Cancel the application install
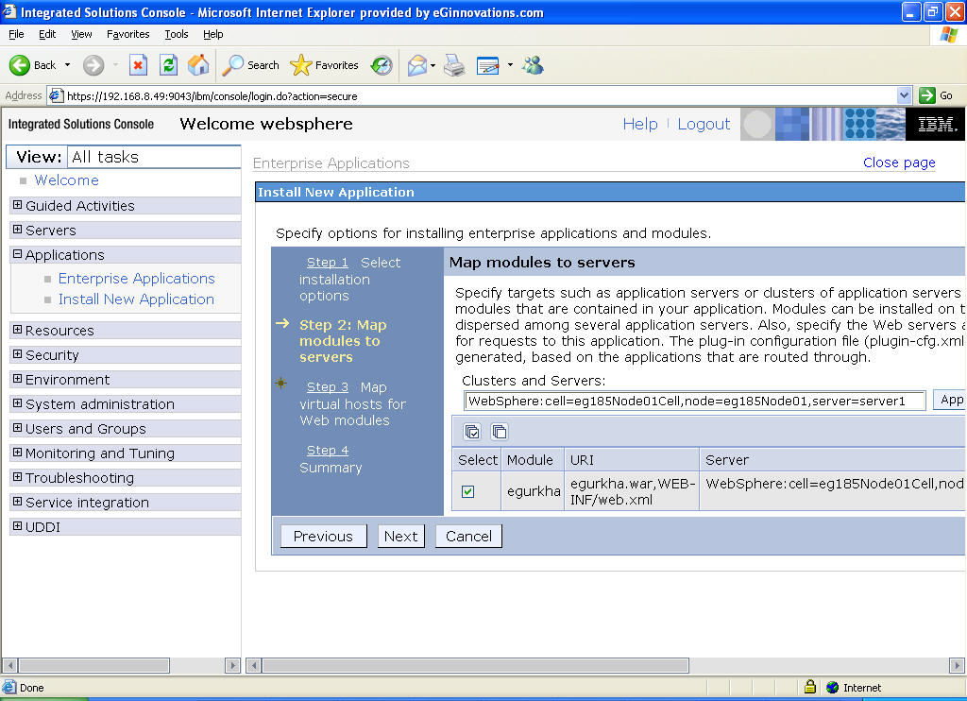This screenshot has height=701, width=967. (468, 537)
